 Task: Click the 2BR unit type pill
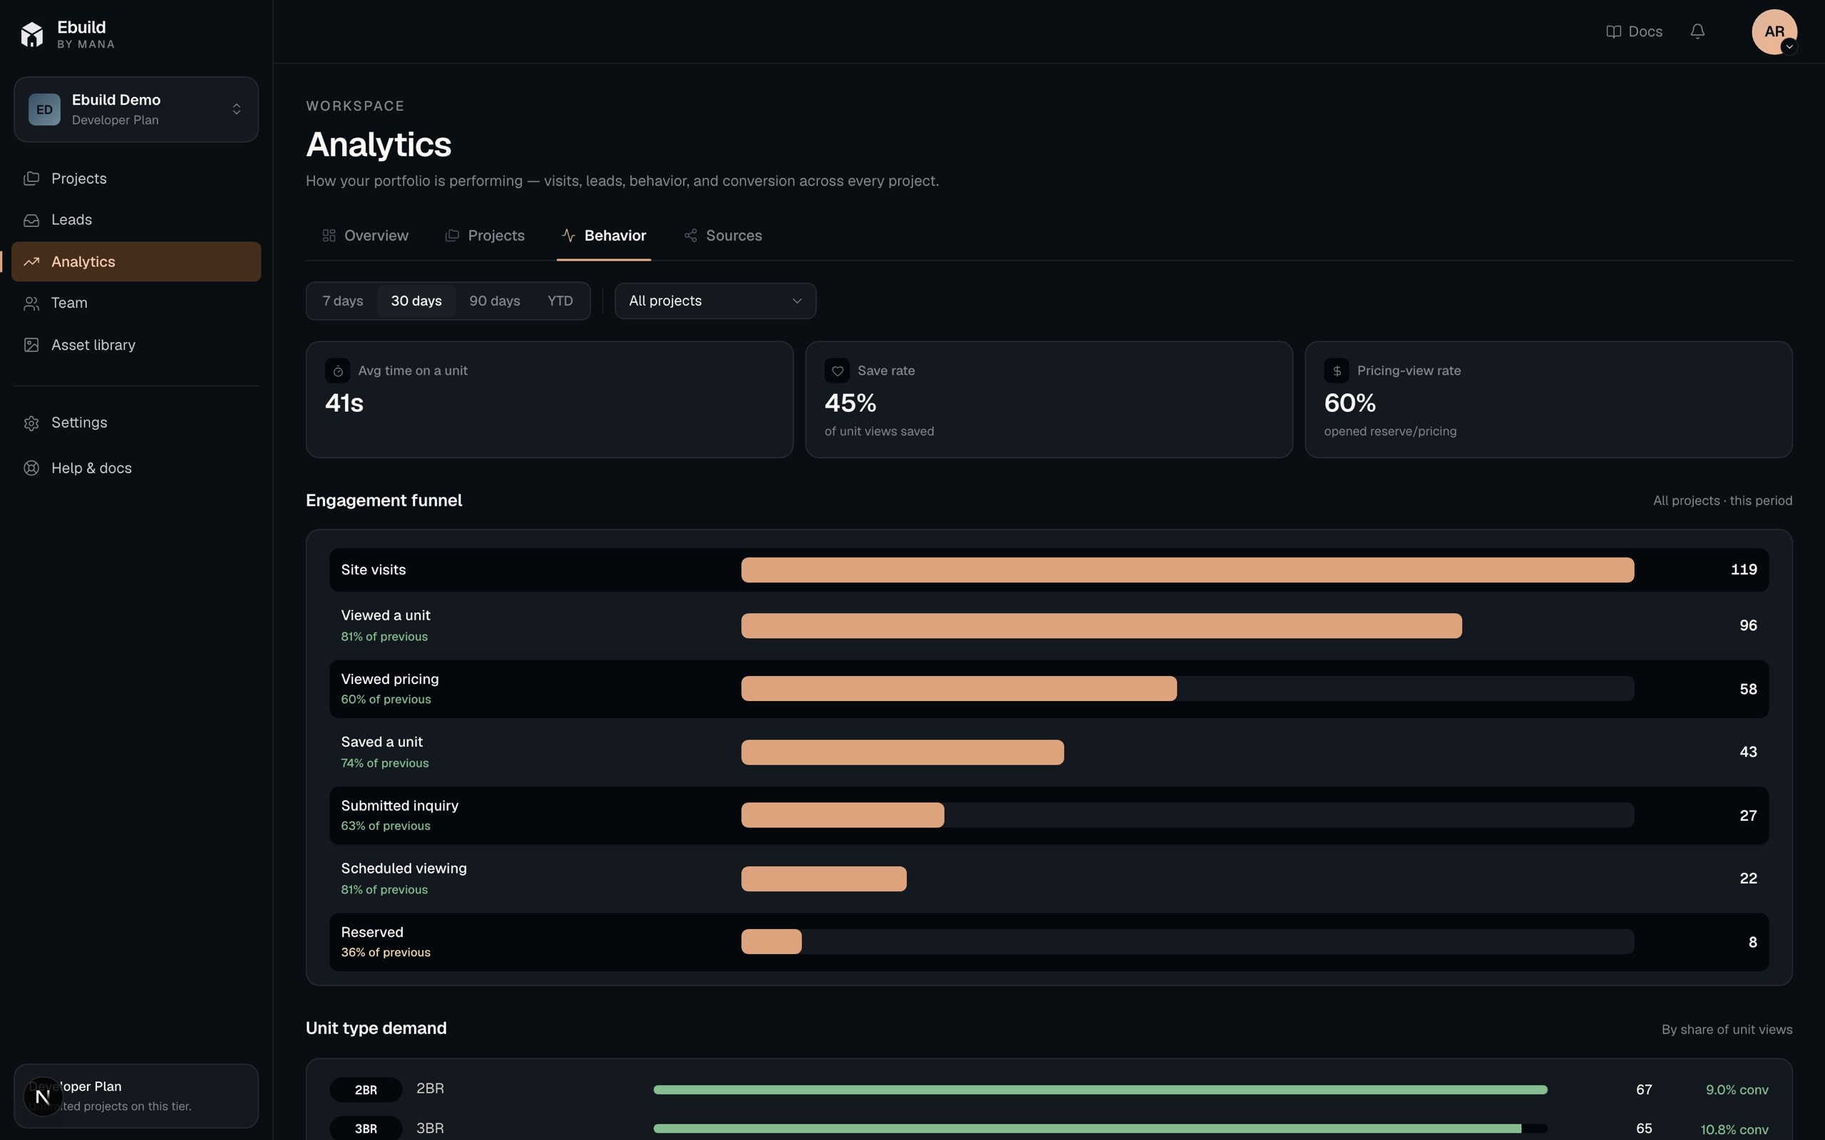tap(366, 1090)
